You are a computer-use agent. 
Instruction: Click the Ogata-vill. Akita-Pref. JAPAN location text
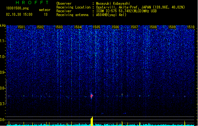point(140,7)
